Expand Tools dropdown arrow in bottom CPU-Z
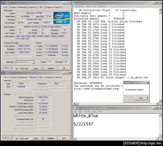Screen dimensions: 163x146 42,138
